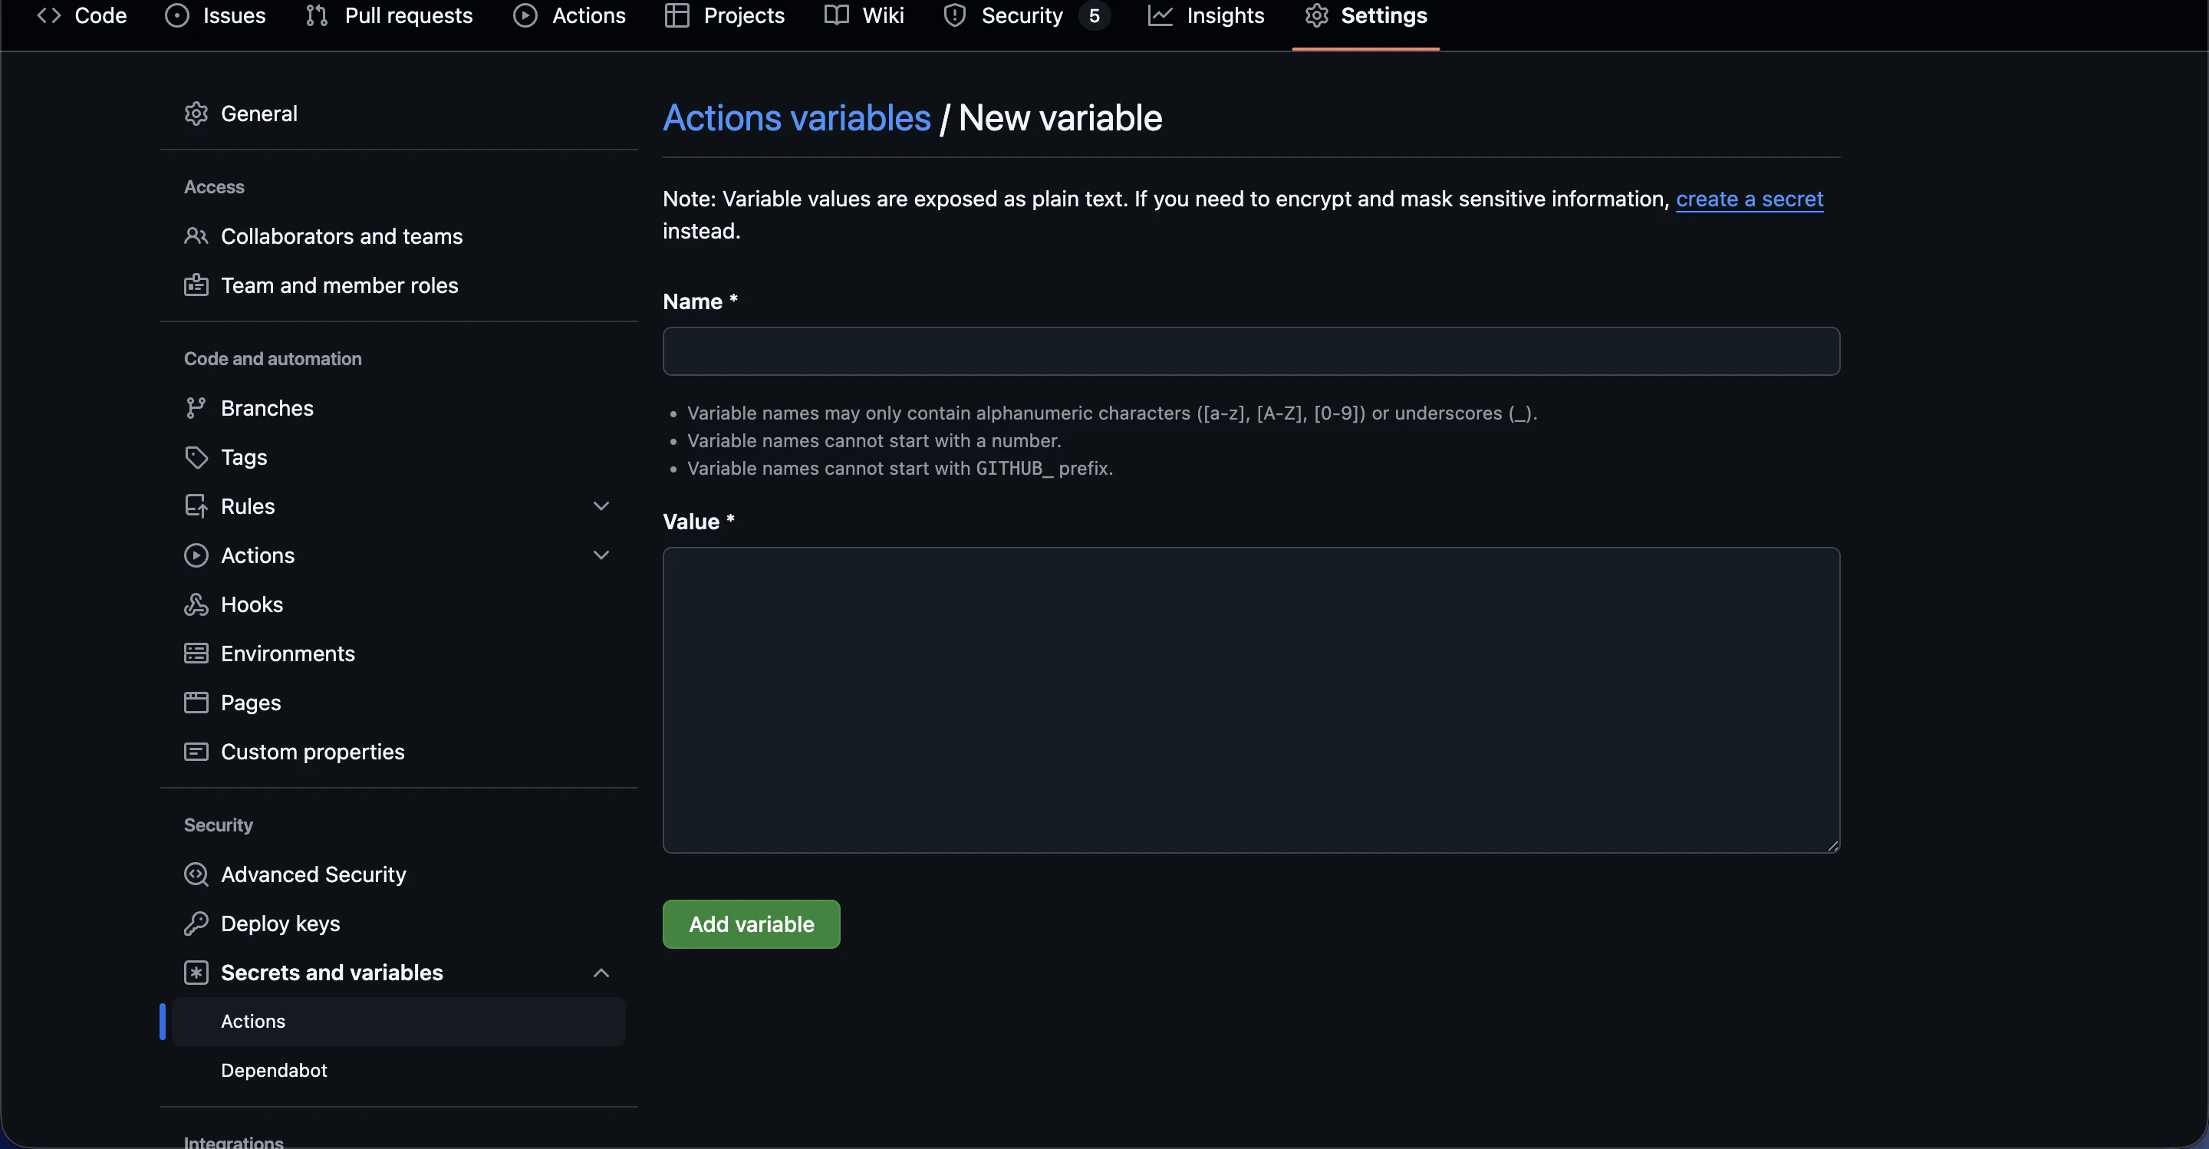Click the Hooks webhook icon
2209x1149 pixels.
pos(196,604)
